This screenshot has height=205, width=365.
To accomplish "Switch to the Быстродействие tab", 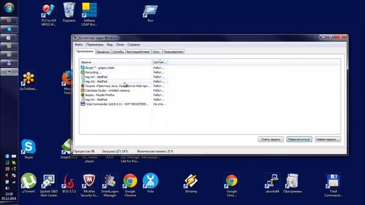I will 138,52.
